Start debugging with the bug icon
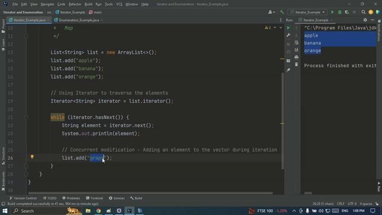382x215 pixels. point(340,12)
